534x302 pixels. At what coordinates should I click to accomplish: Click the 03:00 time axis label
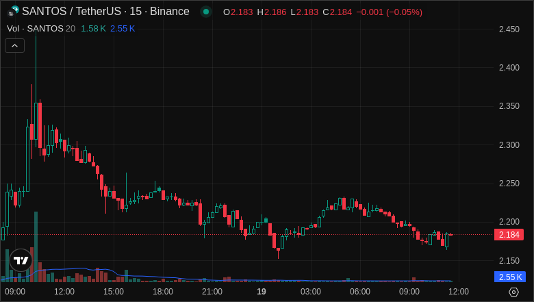[311, 292]
